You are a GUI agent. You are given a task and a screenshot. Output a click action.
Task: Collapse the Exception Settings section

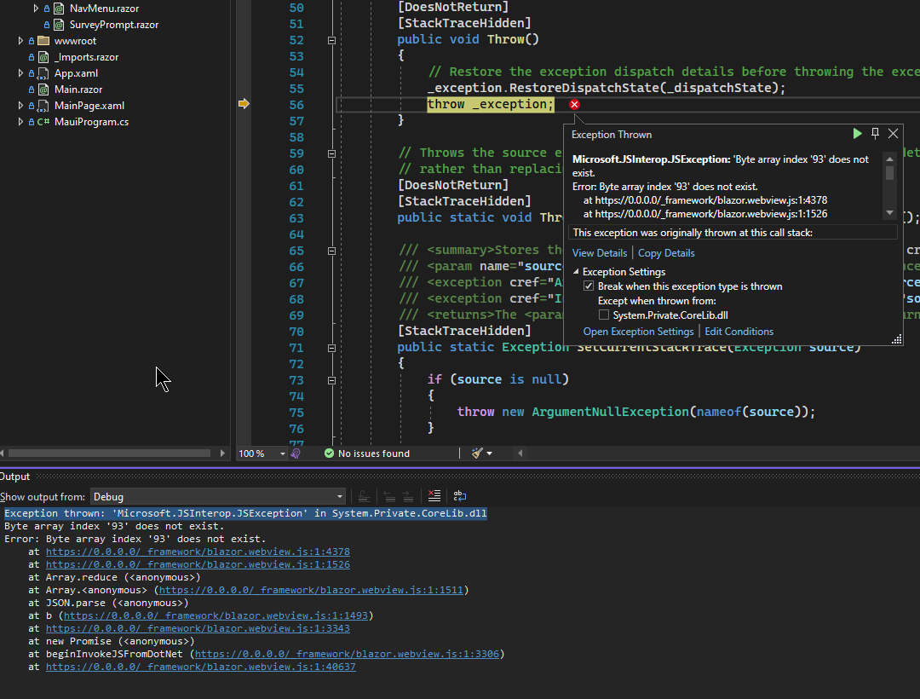coord(576,272)
